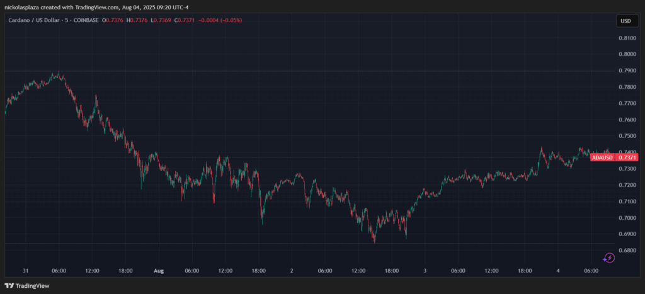Image resolution: width=645 pixels, height=294 pixels.
Task: Open the USD currency selector
Action: click(625, 21)
